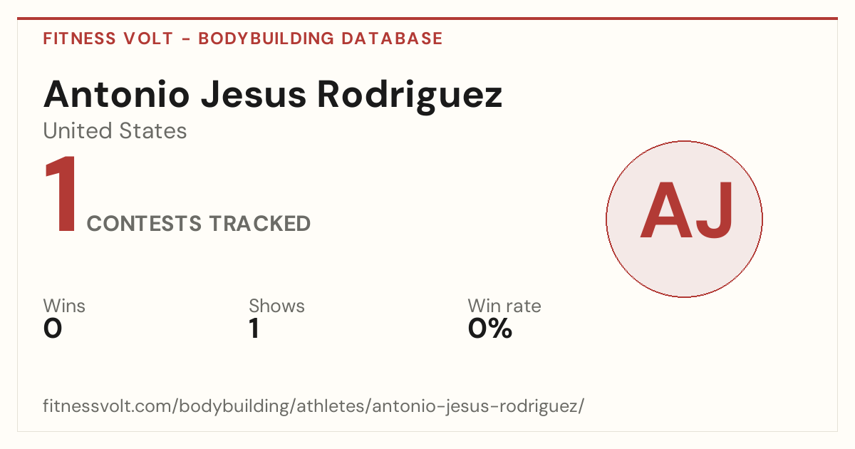The height and width of the screenshot is (449, 855).
Task: Select the athlete name Antonio Jesus Rodriguez
Action: coord(273,95)
